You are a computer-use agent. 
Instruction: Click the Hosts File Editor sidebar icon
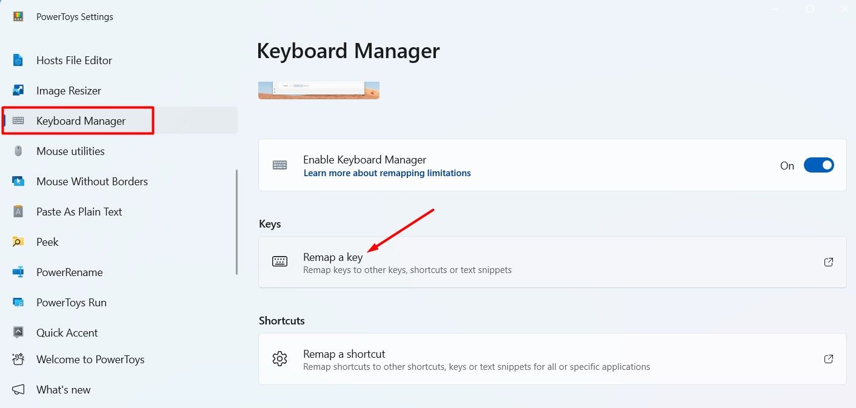(18, 61)
